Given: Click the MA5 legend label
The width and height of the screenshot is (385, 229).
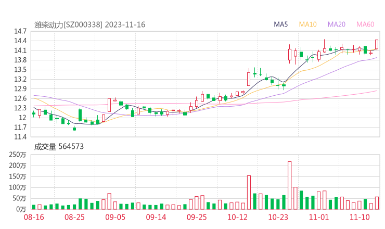Looking at the screenshot, I should pos(280,24).
